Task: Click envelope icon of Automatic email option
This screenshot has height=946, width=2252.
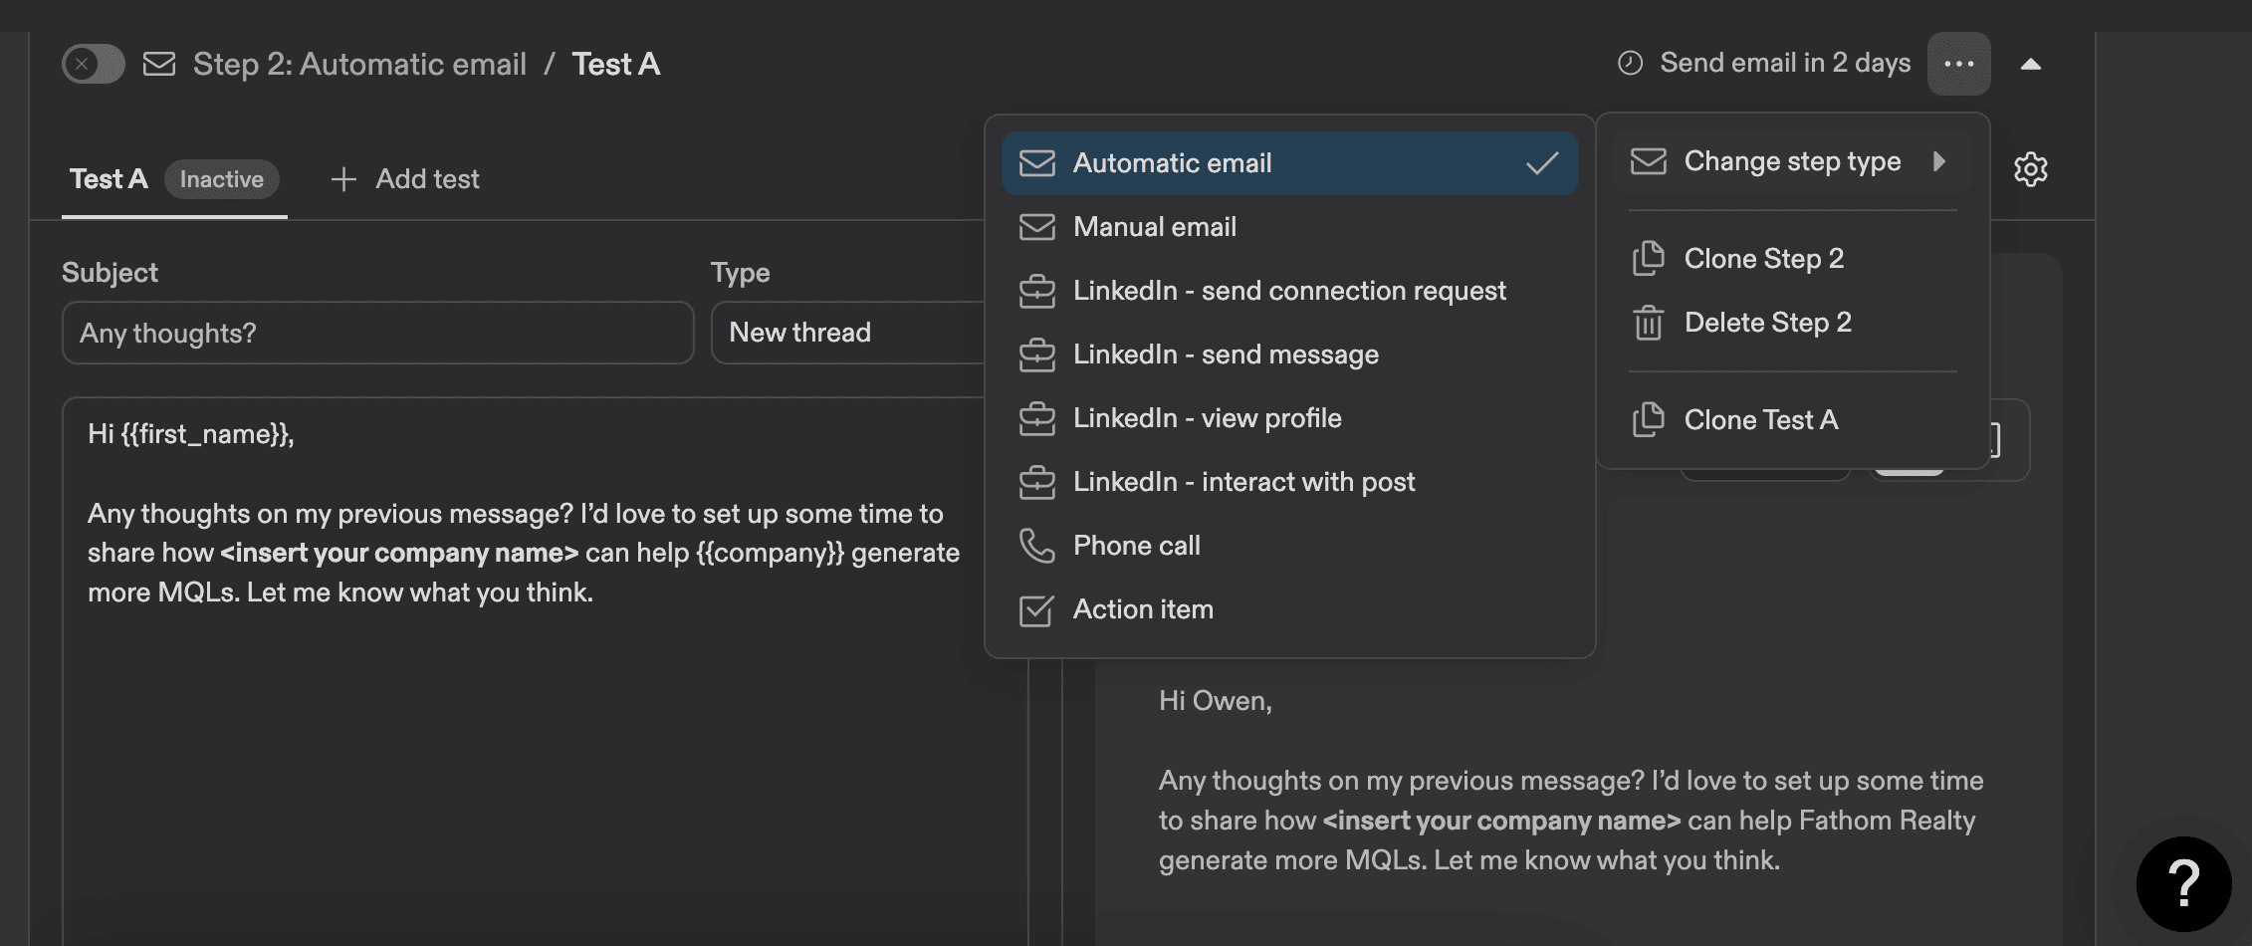Action: click(x=1036, y=163)
